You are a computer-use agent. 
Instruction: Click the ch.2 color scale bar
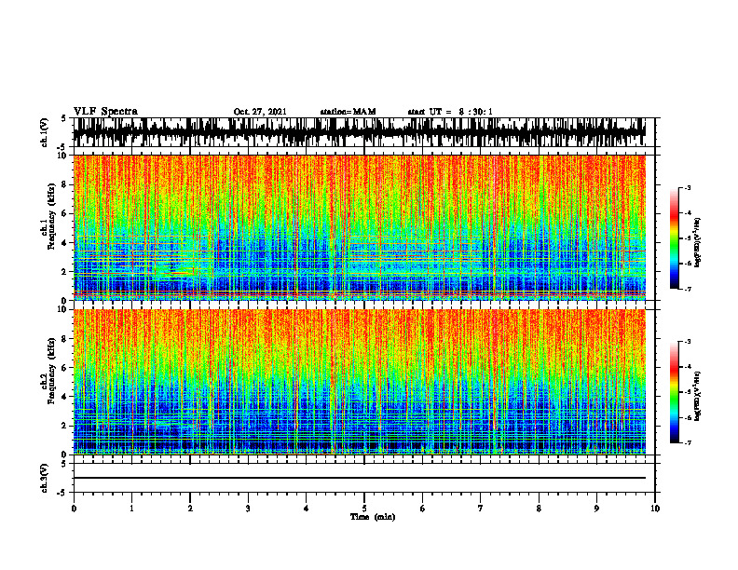[x=674, y=392]
